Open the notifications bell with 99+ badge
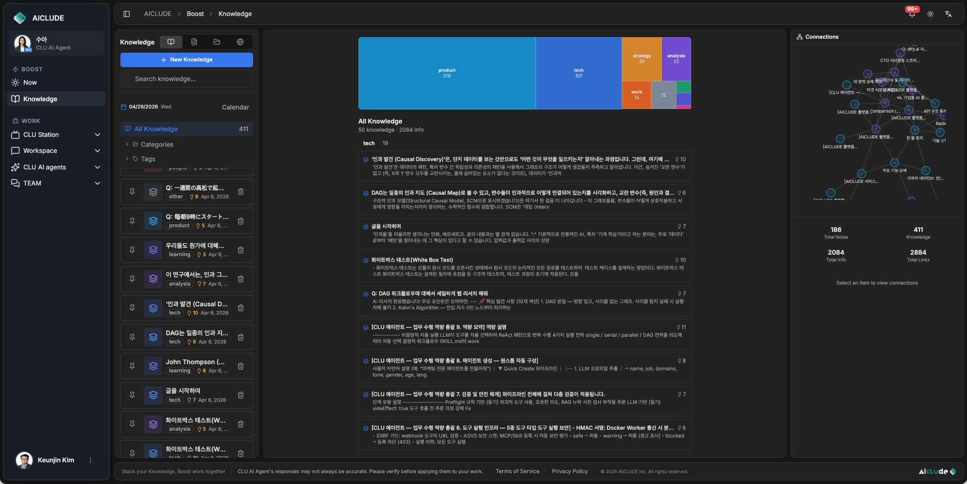The image size is (967, 484). point(912,14)
